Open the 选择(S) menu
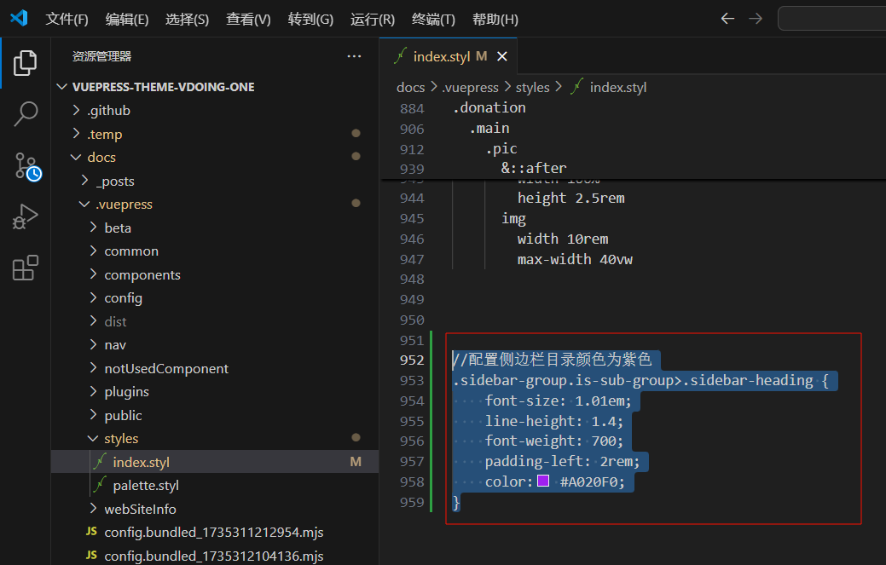 [187, 20]
